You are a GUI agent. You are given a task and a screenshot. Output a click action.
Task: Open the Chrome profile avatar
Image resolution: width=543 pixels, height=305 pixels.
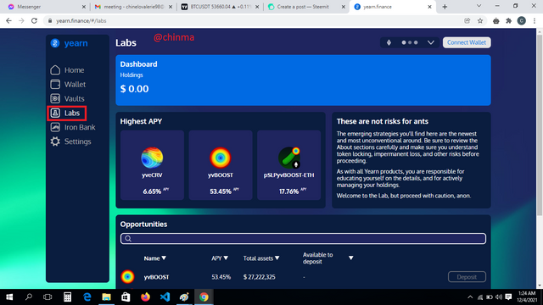(x=522, y=20)
